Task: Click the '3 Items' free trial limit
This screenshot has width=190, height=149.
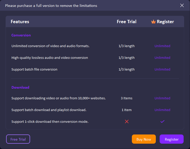Action: tap(126, 98)
